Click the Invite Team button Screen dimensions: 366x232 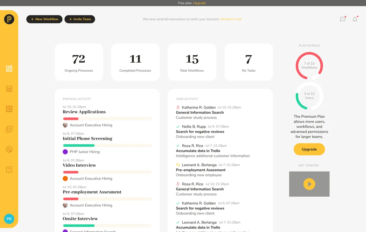click(80, 19)
